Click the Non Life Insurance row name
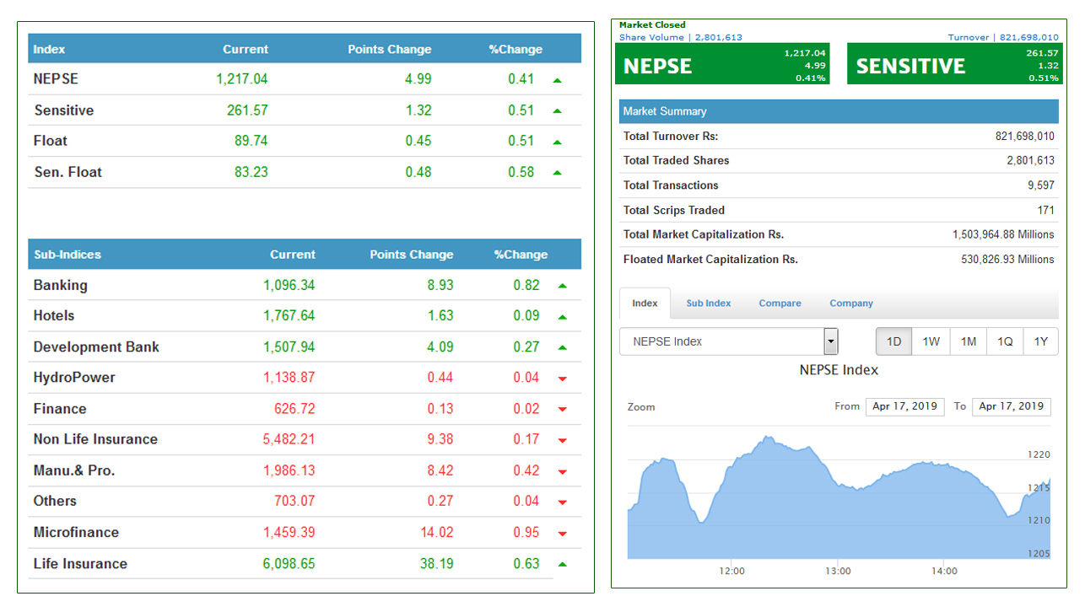 (95, 438)
